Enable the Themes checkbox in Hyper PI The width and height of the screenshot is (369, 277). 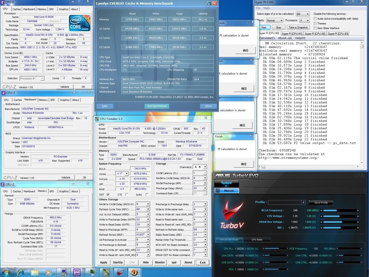click(x=315, y=24)
